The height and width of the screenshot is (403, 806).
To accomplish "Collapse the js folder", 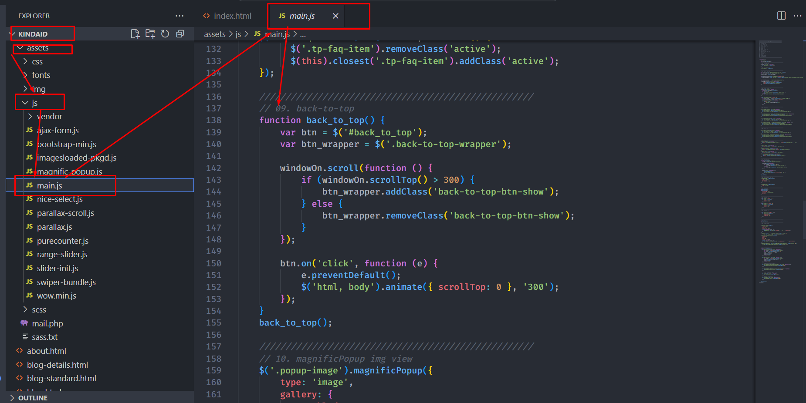I will (x=34, y=103).
